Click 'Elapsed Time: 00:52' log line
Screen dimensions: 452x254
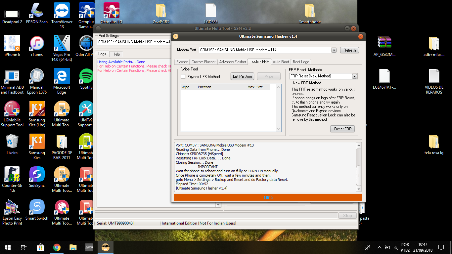pyautogui.click(x=192, y=184)
